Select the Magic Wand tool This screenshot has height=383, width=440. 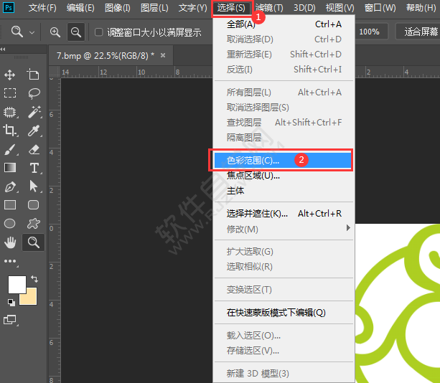[33, 112]
